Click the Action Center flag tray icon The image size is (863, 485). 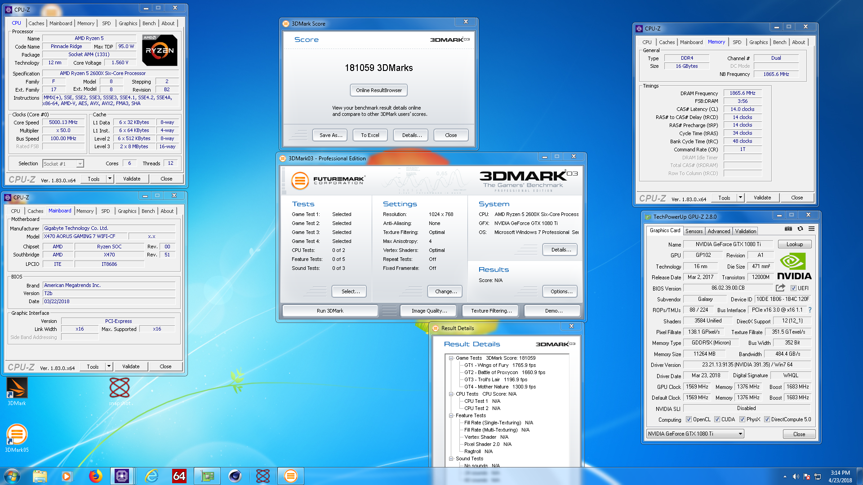pyautogui.click(x=807, y=476)
